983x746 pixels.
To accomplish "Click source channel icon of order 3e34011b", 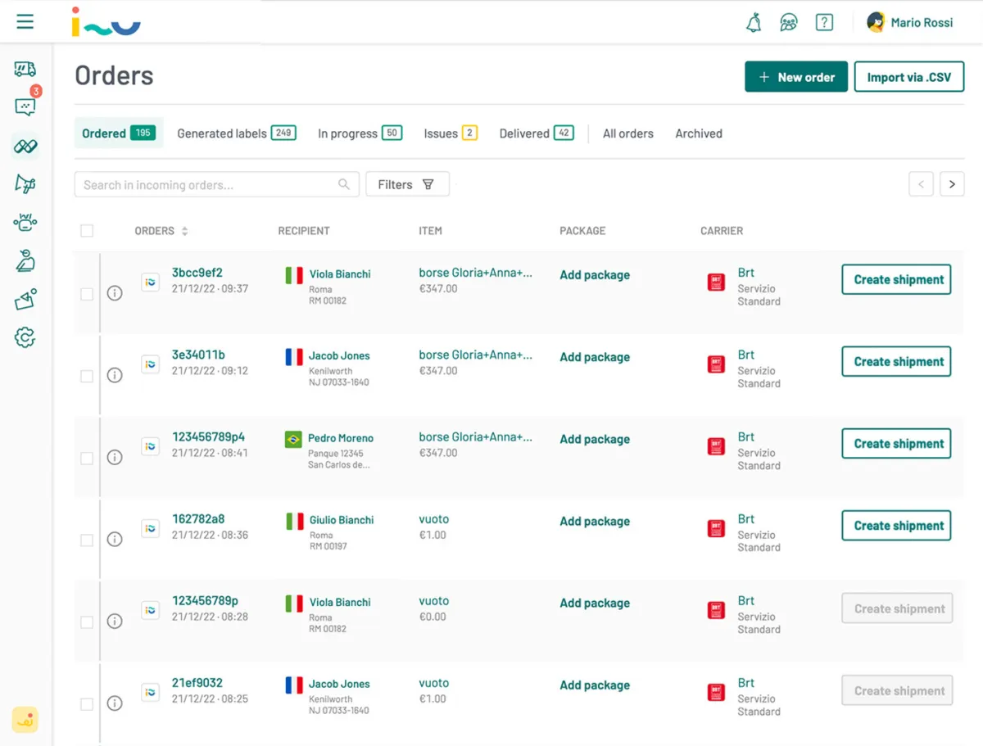I will pyautogui.click(x=150, y=364).
